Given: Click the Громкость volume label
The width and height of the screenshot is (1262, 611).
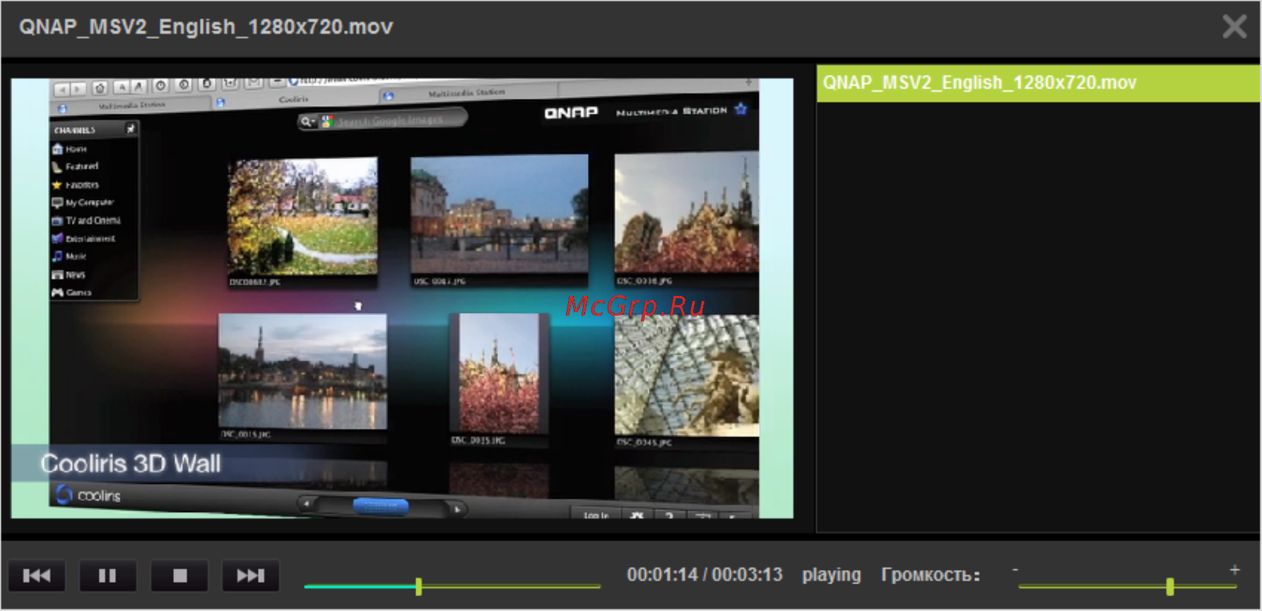Looking at the screenshot, I should pyautogui.click(x=931, y=576).
